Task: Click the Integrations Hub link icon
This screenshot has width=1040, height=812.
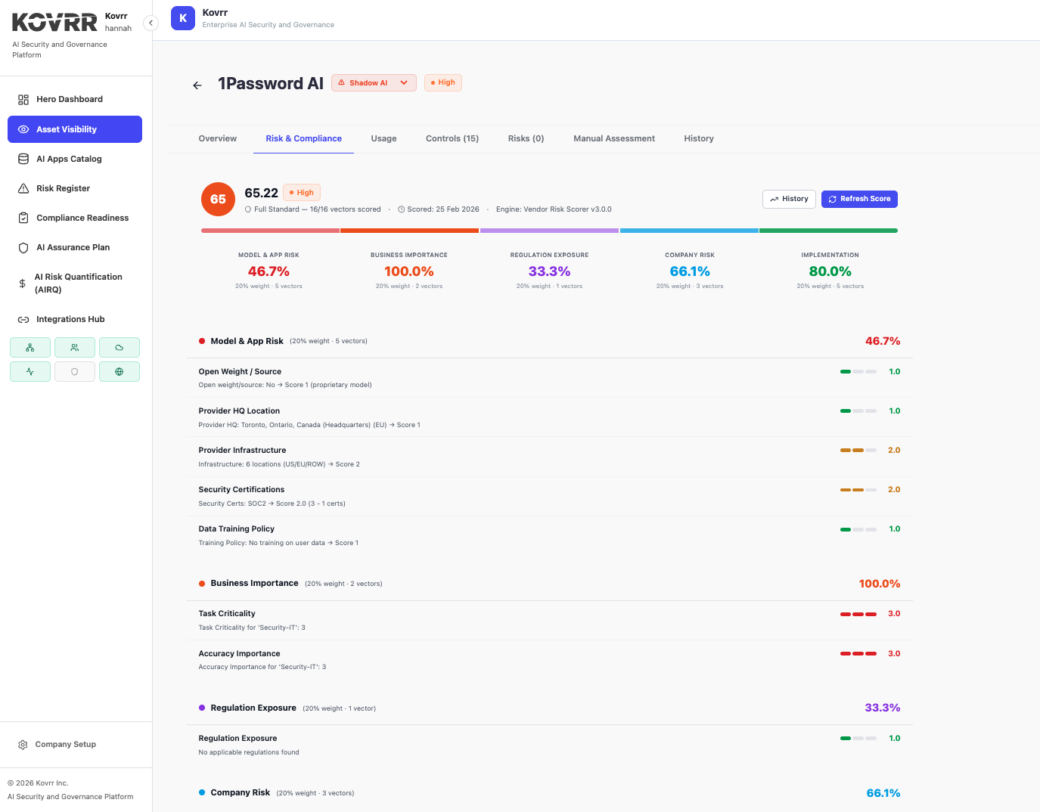Action: pyautogui.click(x=23, y=320)
